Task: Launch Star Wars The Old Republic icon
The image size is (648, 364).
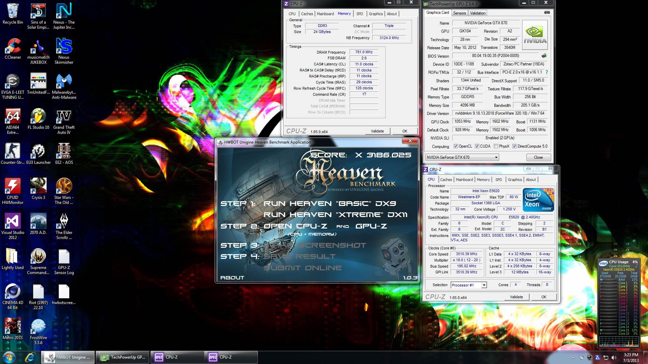Action: coord(64,191)
